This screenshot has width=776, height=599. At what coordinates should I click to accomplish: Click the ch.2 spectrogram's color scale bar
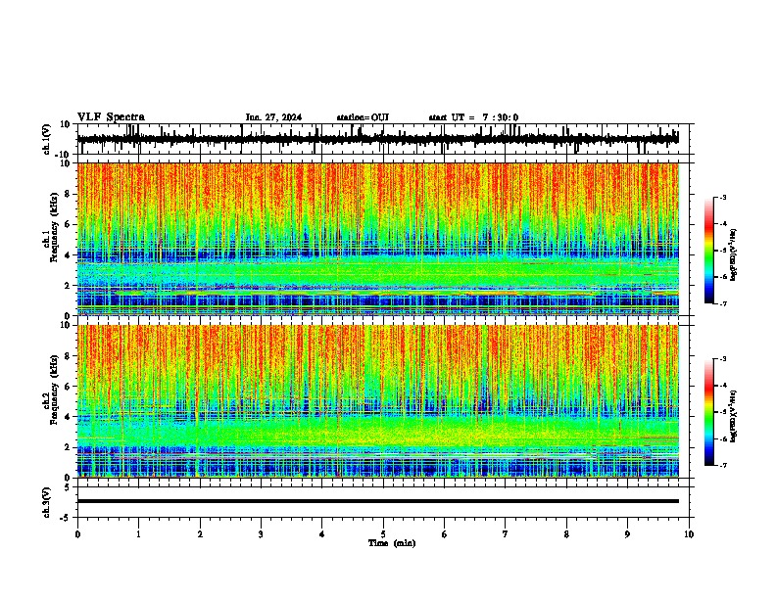708,412
